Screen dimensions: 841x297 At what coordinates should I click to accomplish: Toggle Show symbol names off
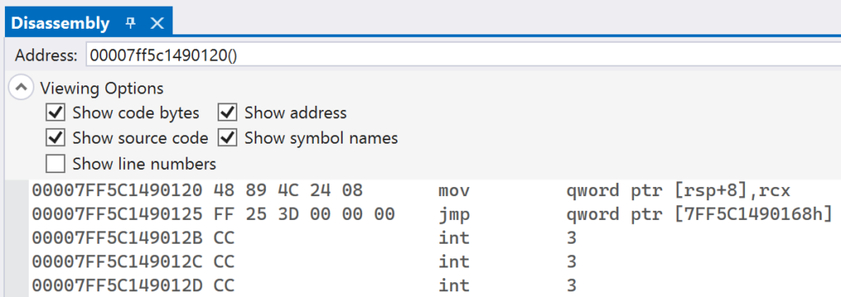click(227, 139)
